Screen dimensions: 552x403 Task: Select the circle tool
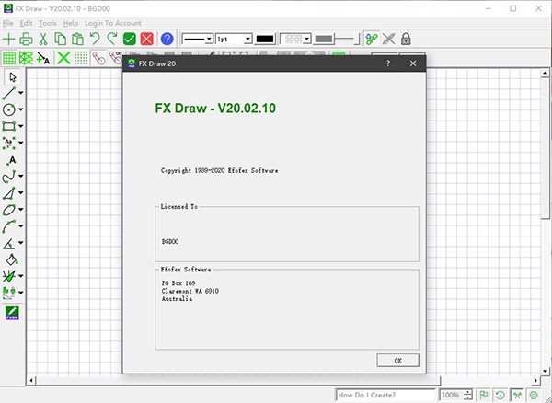click(9, 109)
